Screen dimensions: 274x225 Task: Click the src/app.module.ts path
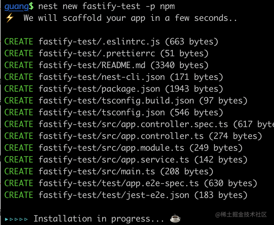111,148
